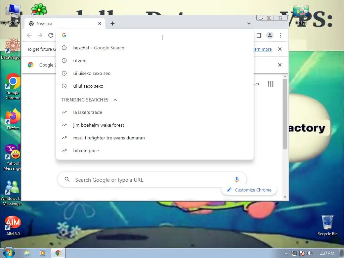Select the ui ui sexo sexo suggestion

[x=155, y=86]
